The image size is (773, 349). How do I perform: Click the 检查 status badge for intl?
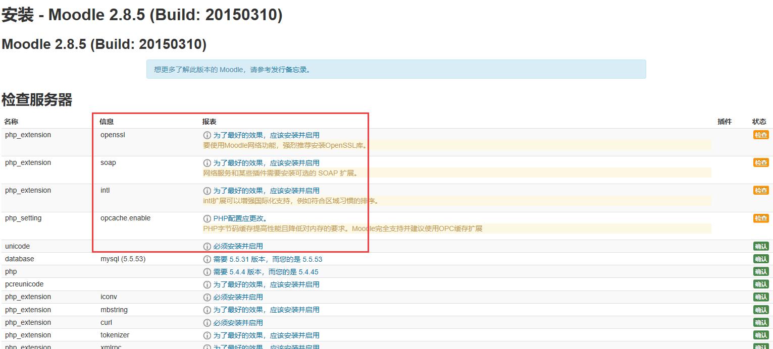click(x=761, y=190)
